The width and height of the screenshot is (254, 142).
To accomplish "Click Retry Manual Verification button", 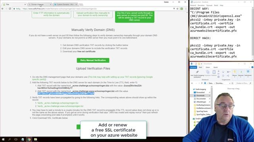I will coord(93,60).
